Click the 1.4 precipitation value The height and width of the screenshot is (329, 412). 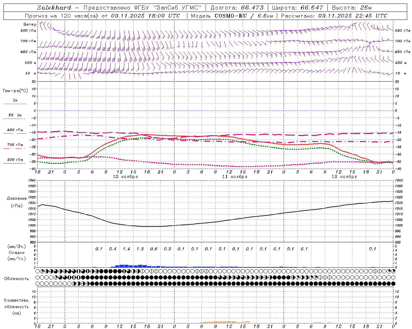[x=126, y=249]
